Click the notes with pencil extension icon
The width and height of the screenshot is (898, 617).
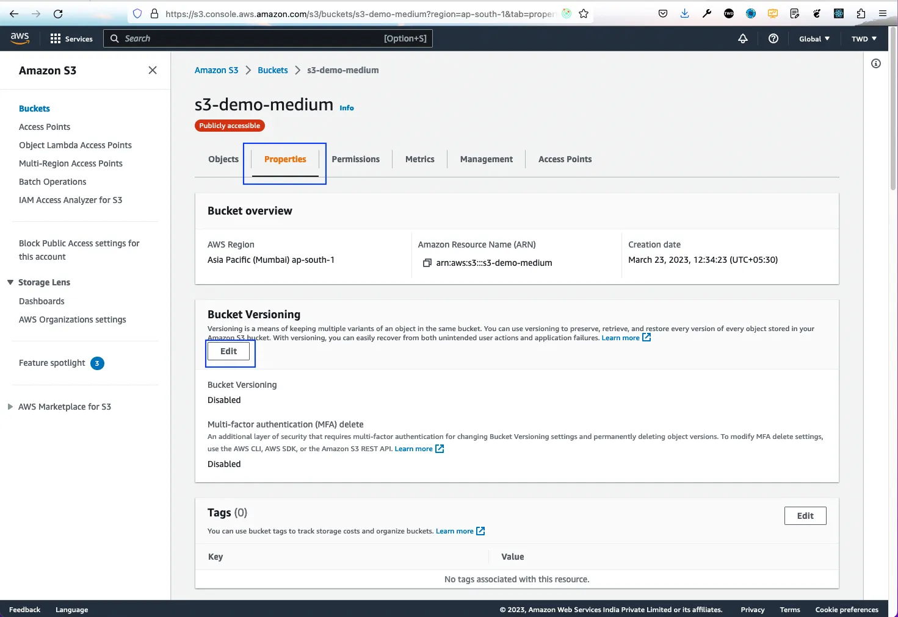(x=795, y=13)
